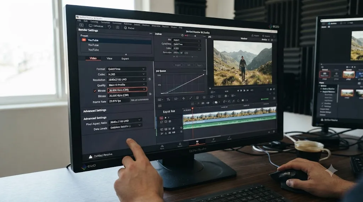
Task: Click the circular history arrow toolbar icon
Action: pyautogui.click(x=109, y=27)
